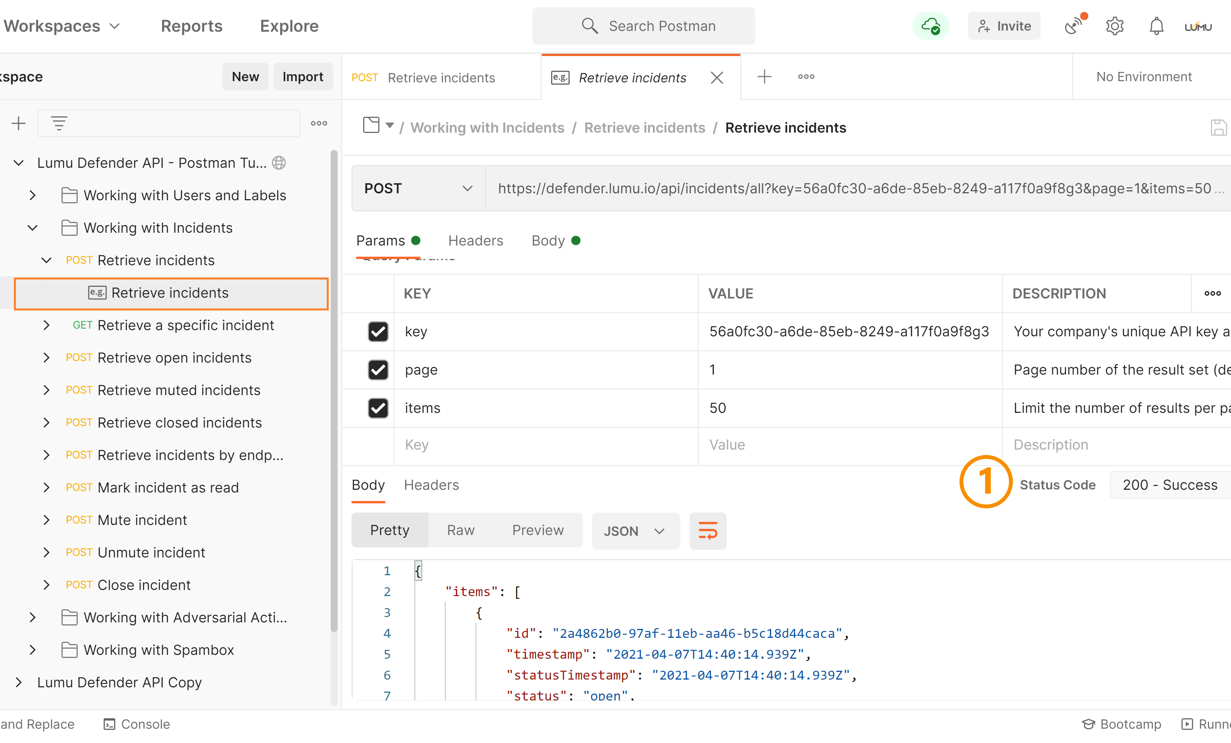This screenshot has height=743, width=1231.
Task: Open the Postman Console
Action: [136, 724]
